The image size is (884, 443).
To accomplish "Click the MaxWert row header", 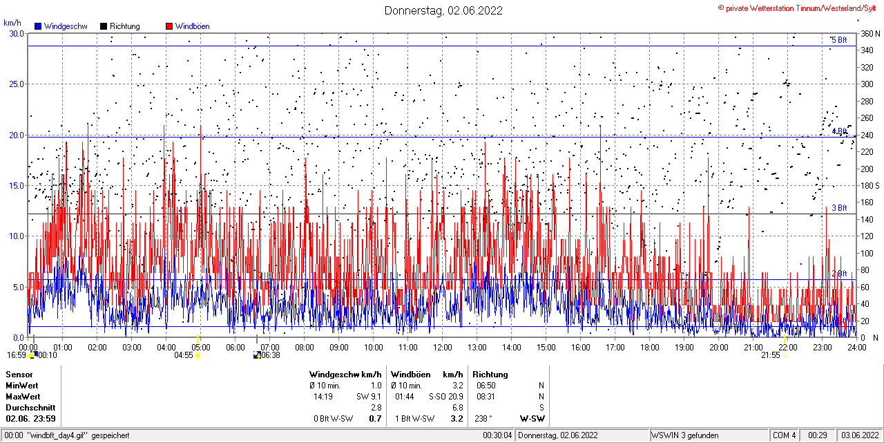I will click(x=23, y=397).
